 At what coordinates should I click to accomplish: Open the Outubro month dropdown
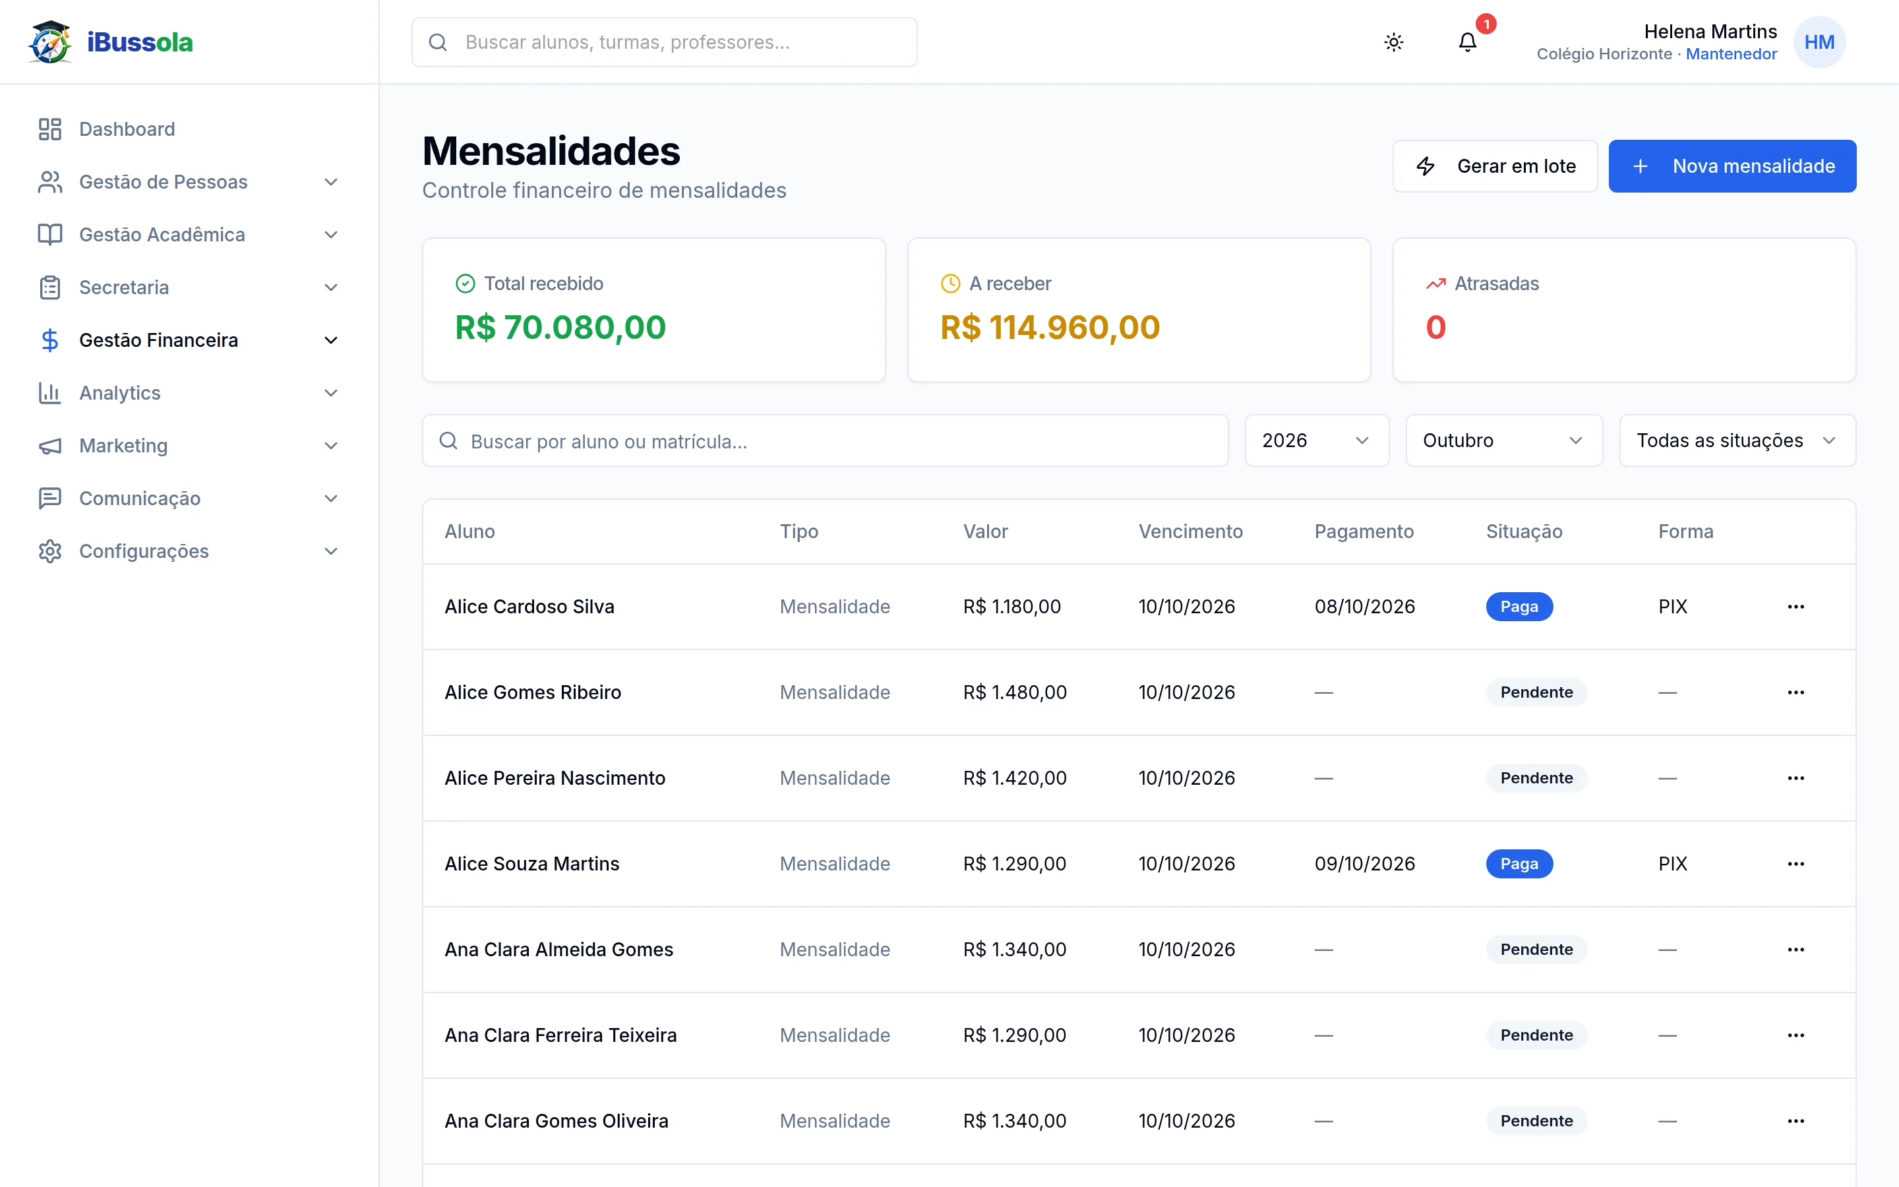click(1503, 441)
